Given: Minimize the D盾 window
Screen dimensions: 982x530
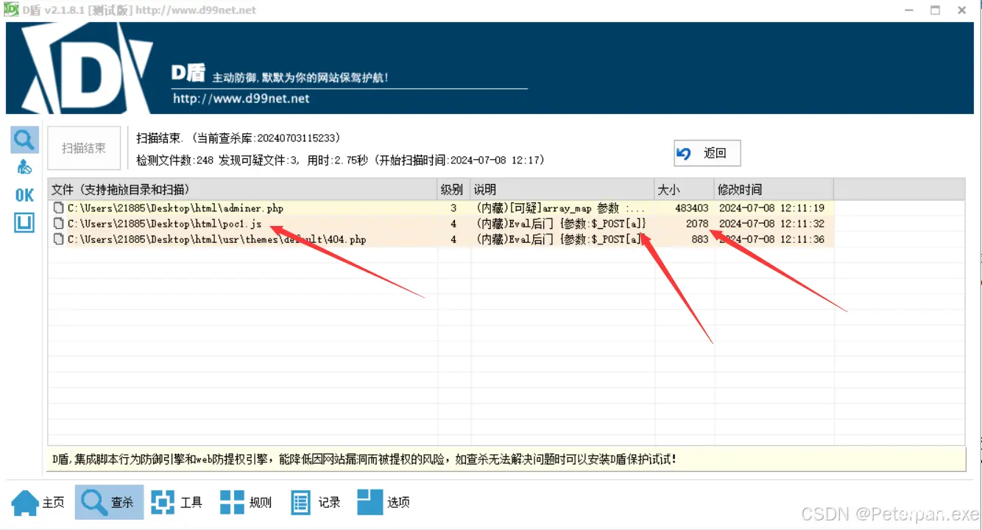Looking at the screenshot, I should pyautogui.click(x=908, y=10).
